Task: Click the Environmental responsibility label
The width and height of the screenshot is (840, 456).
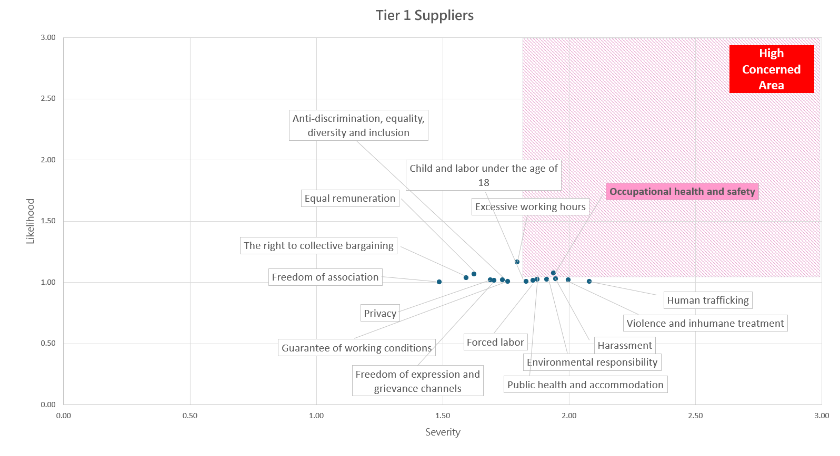Action: tap(592, 362)
